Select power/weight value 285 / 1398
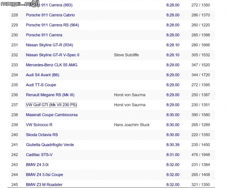226x188 pixels. 201,35
